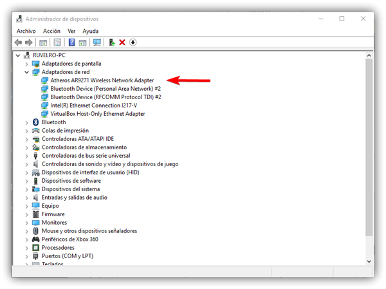This screenshot has width=386, height=289.
Task: Open the Archivo menu
Action: 26,31
